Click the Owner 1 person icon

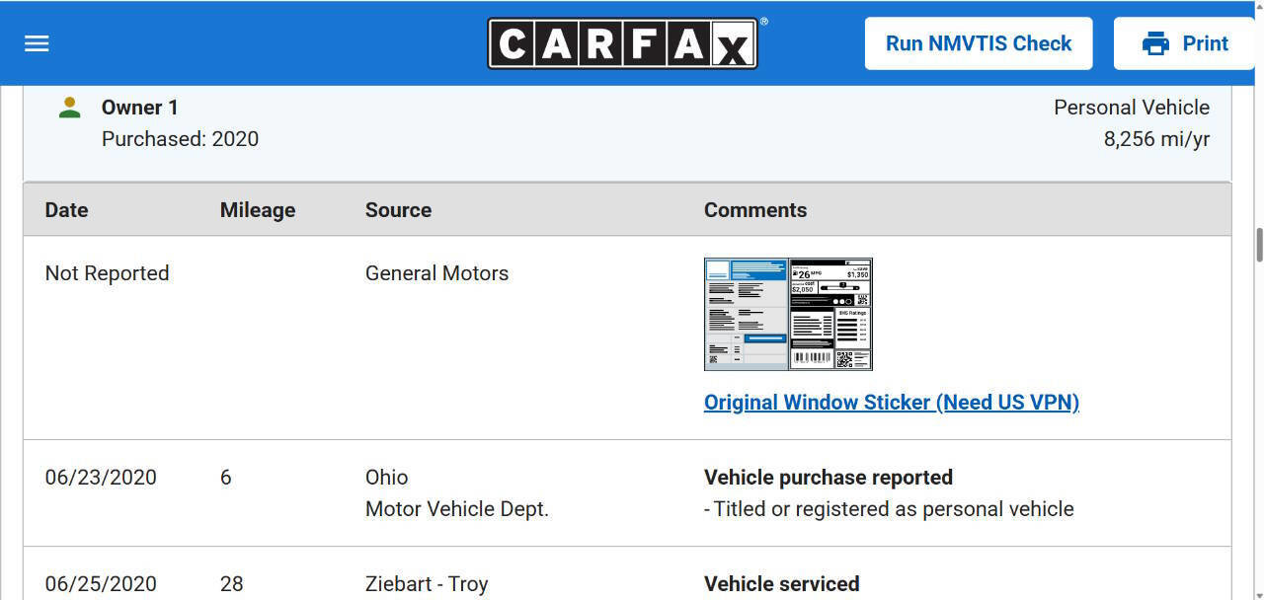point(69,108)
